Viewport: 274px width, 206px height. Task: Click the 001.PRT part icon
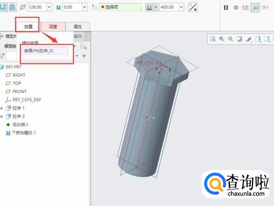(2, 67)
